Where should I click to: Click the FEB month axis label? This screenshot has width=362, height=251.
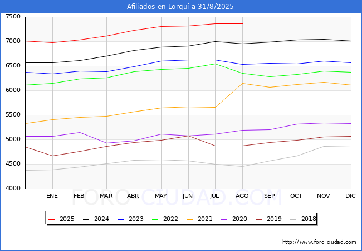[x=79, y=196]
